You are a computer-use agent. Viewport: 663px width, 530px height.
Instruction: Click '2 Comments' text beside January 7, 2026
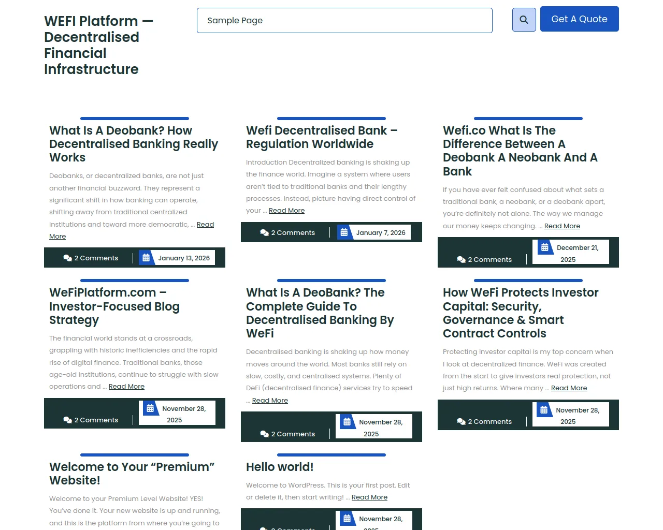293,232
